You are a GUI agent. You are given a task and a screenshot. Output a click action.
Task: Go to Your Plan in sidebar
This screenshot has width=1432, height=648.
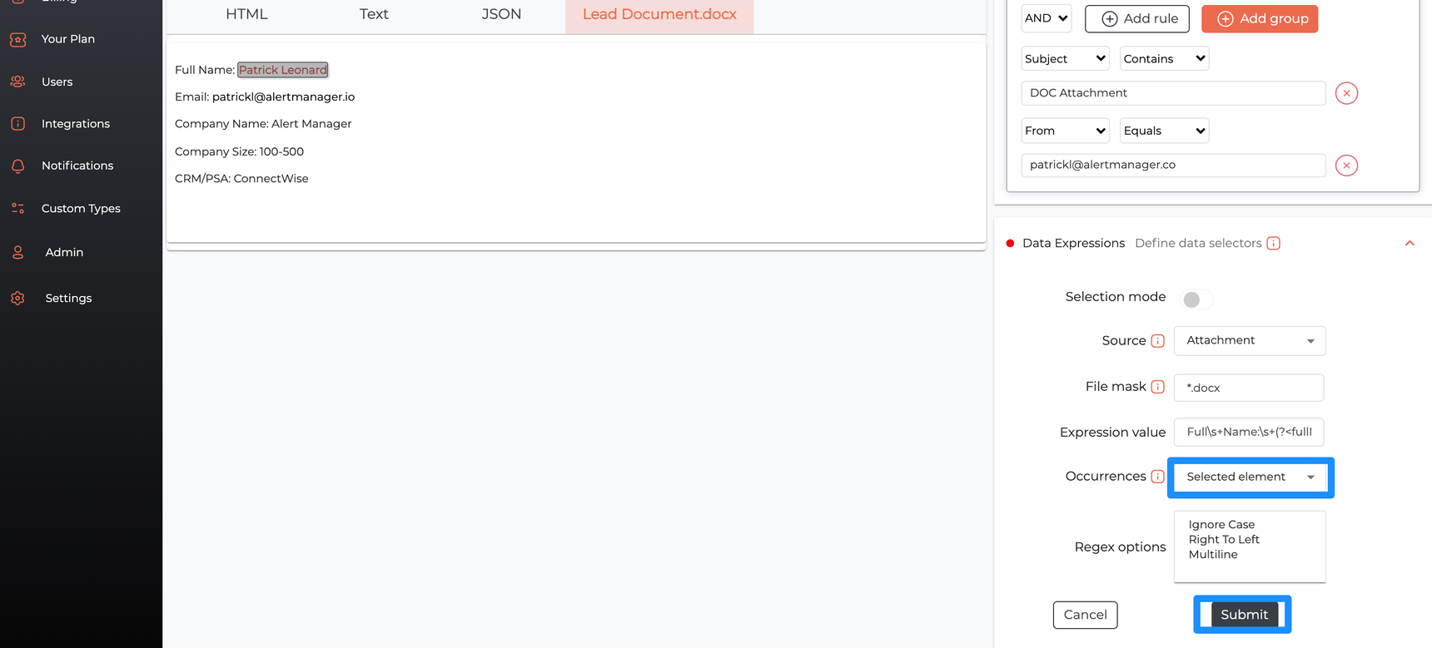(68, 39)
